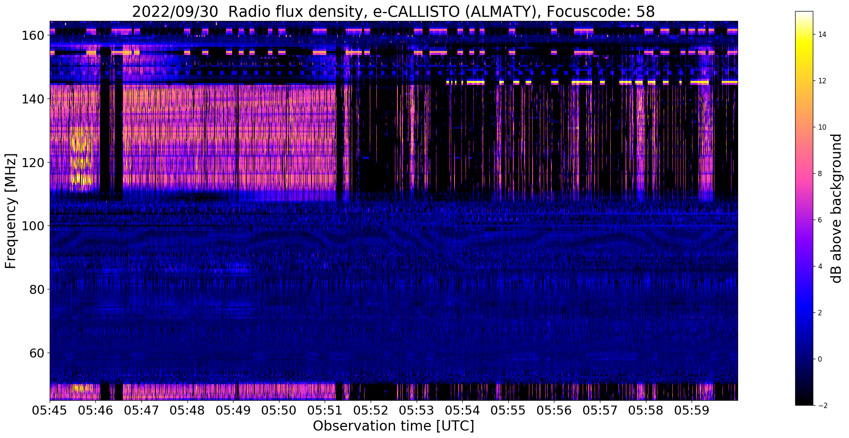Click the 05:57 time tick label

pyautogui.click(x=600, y=410)
